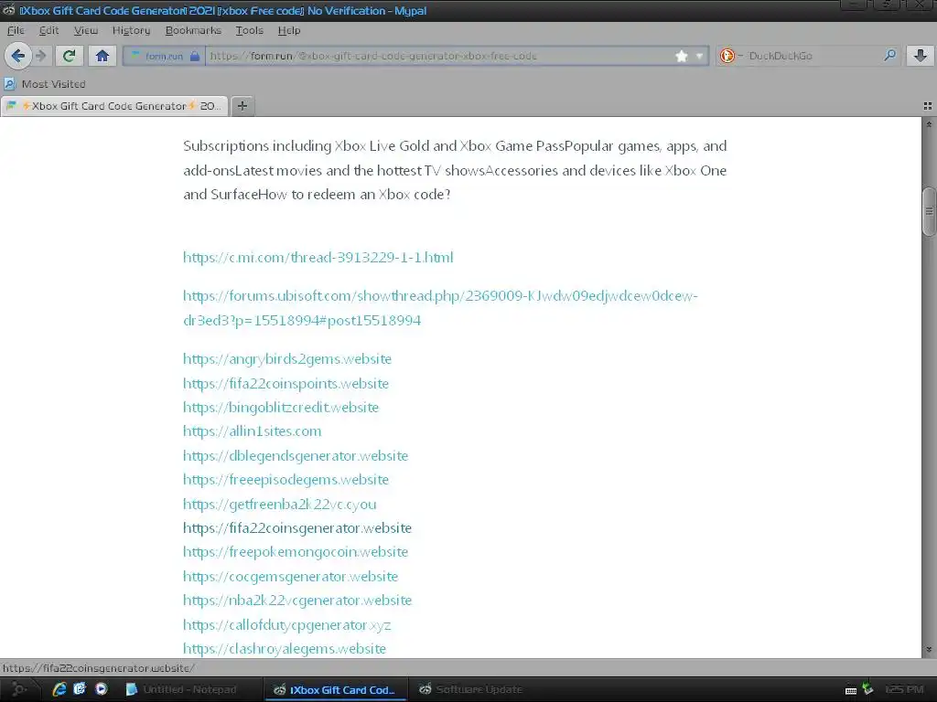Viewport: 937px width, 702px height.
Task: Open the DuckDuckGo search engine selector
Action: click(x=729, y=56)
